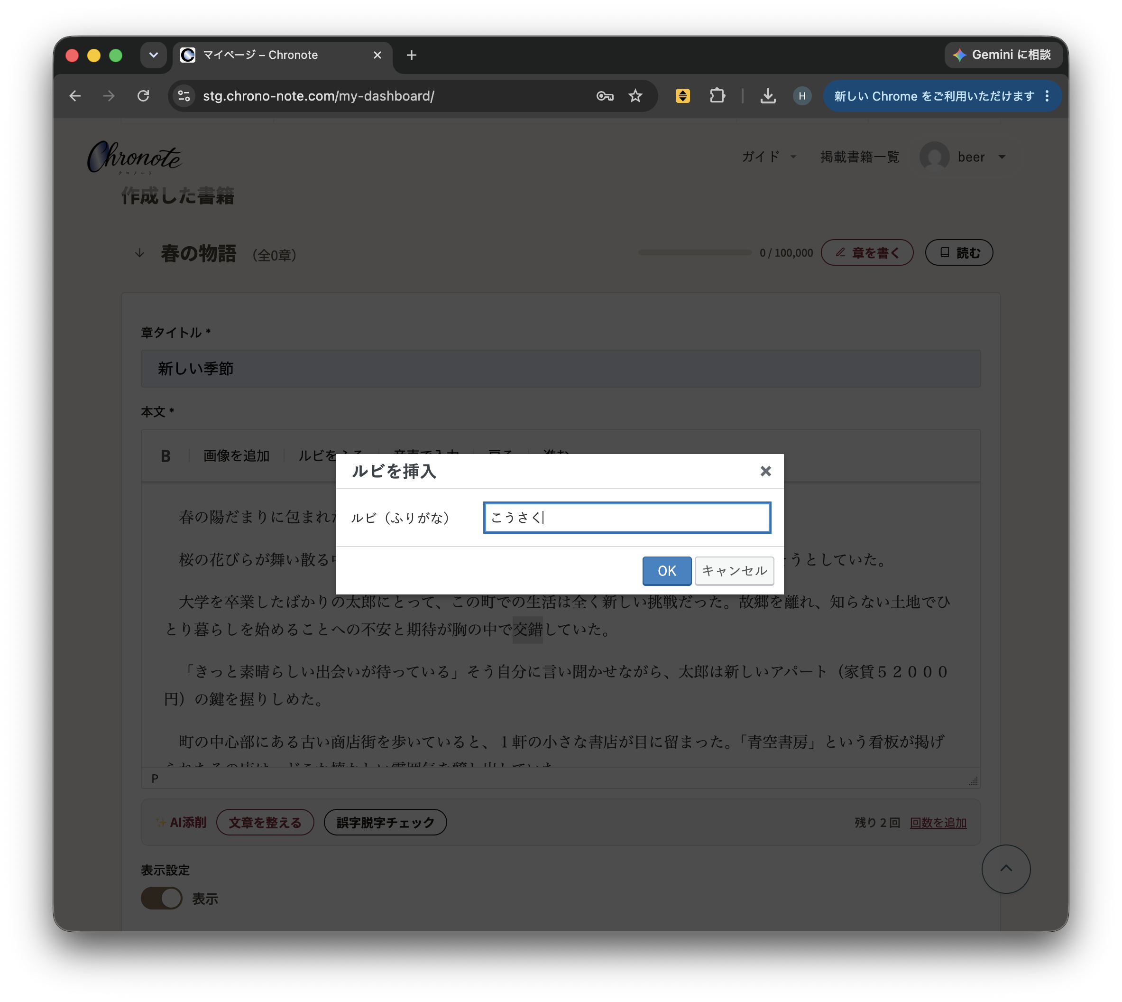Close the ルビを挿入 dialog with X
The height and width of the screenshot is (1002, 1122).
[765, 471]
